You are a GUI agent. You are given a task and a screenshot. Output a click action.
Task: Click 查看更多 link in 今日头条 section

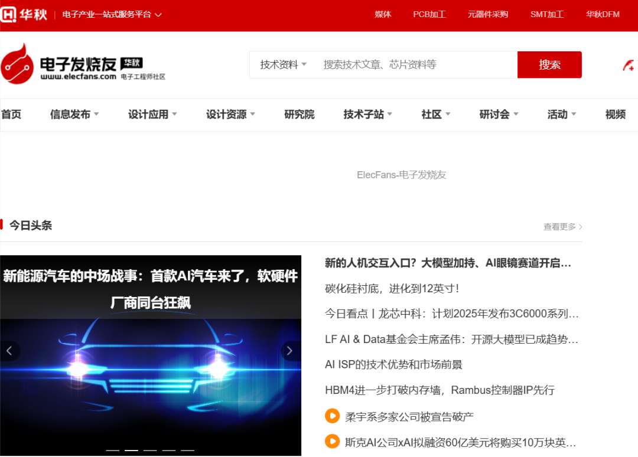563,227
